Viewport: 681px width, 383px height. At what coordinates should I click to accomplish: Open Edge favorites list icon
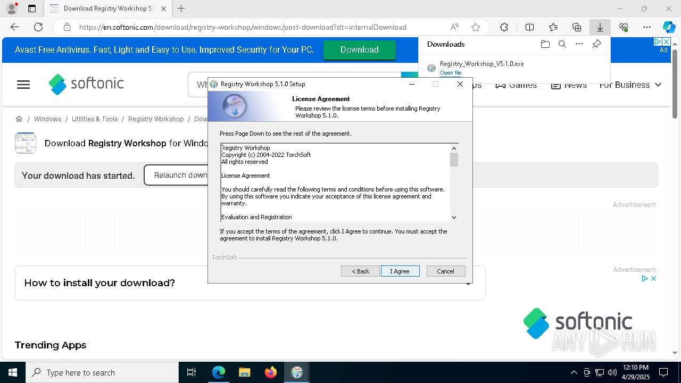click(x=553, y=27)
